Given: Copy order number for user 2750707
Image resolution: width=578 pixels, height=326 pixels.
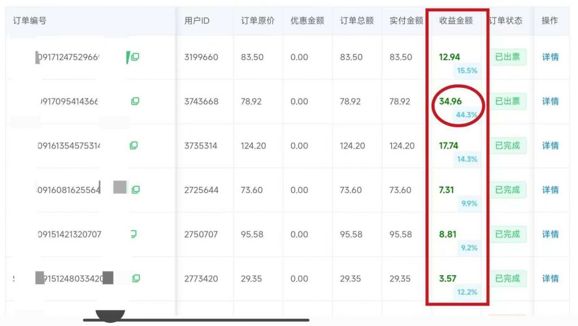Looking at the screenshot, I should [x=134, y=234].
